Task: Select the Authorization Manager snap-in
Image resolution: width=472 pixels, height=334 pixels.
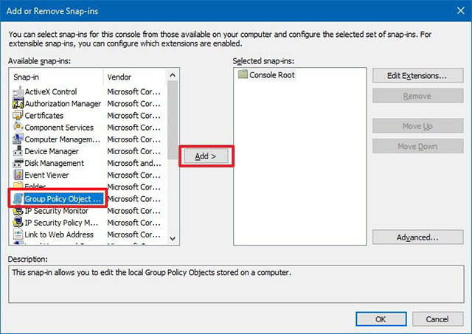Action: click(63, 103)
